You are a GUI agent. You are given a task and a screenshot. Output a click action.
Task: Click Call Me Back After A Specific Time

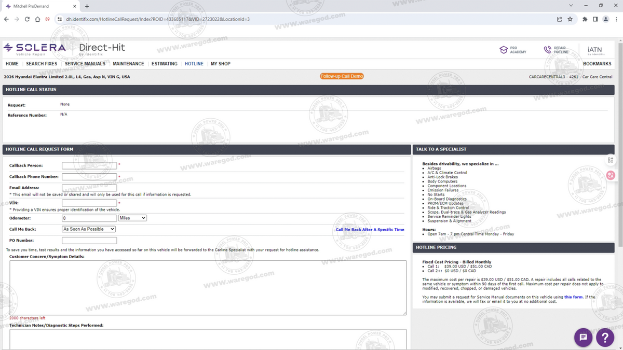click(370, 229)
